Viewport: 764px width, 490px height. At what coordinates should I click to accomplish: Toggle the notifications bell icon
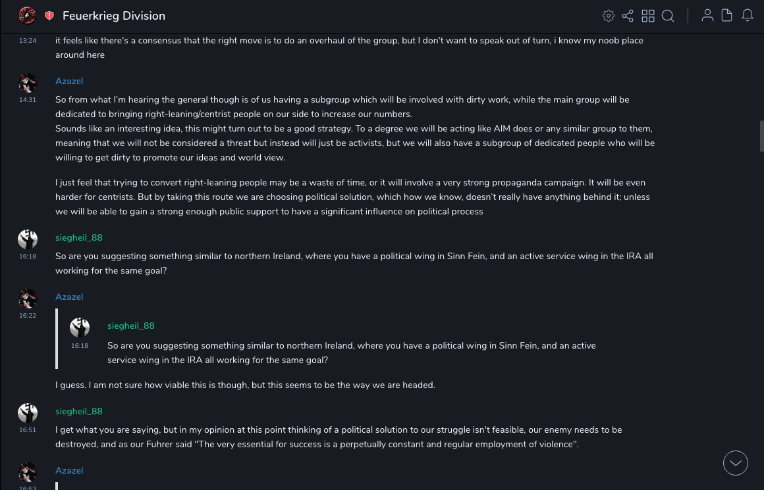(x=748, y=16)
